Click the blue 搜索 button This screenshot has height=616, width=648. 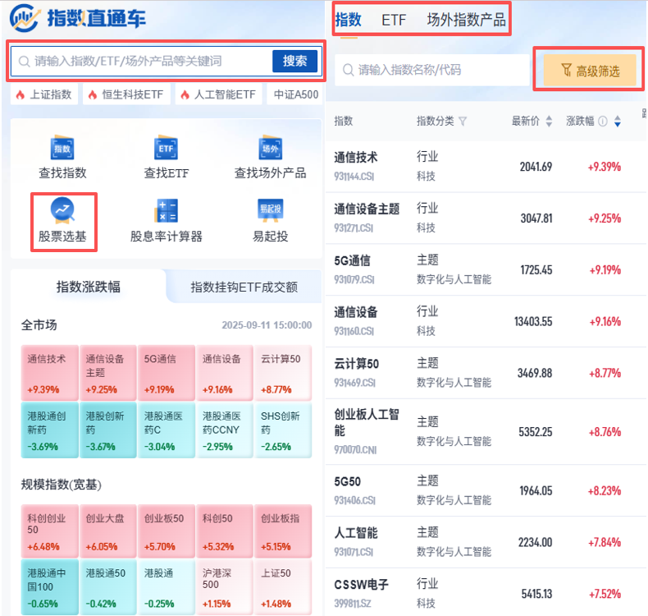click(x=294, y=62)
